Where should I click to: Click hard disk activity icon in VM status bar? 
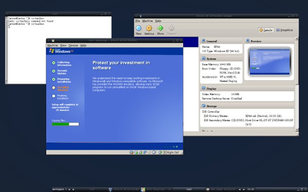[x=131, y=152]
